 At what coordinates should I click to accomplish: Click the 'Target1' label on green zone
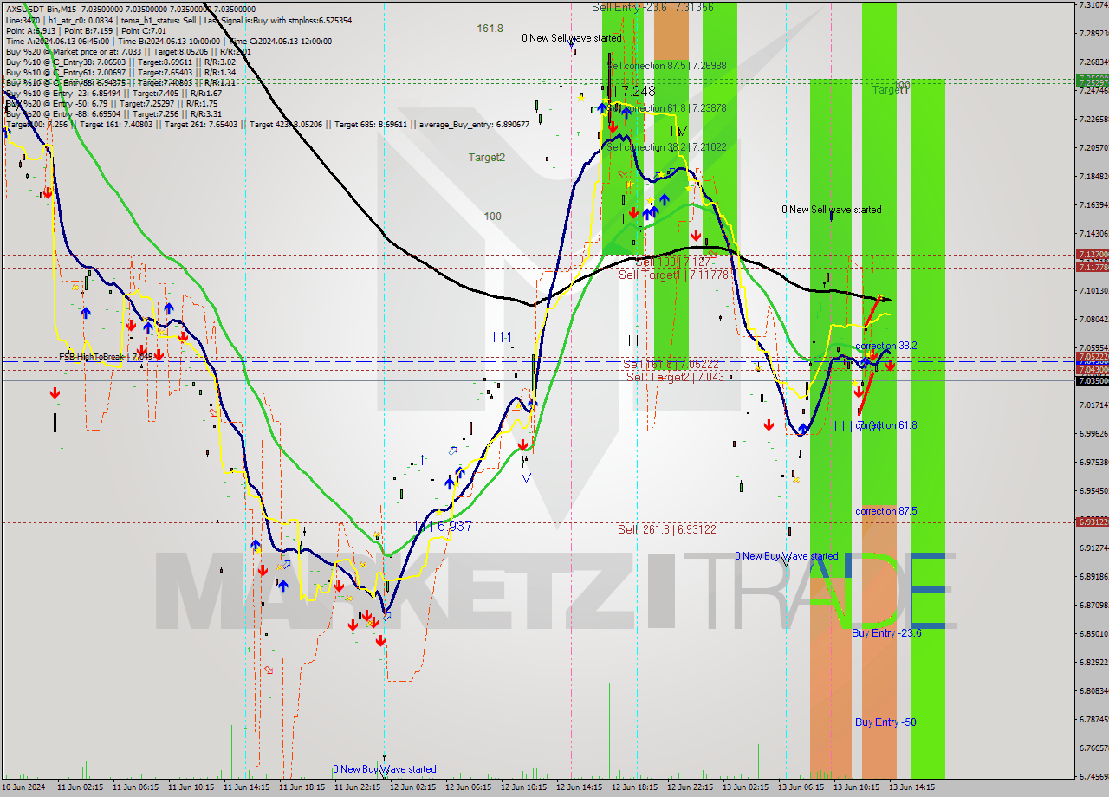tap(890, 90)
